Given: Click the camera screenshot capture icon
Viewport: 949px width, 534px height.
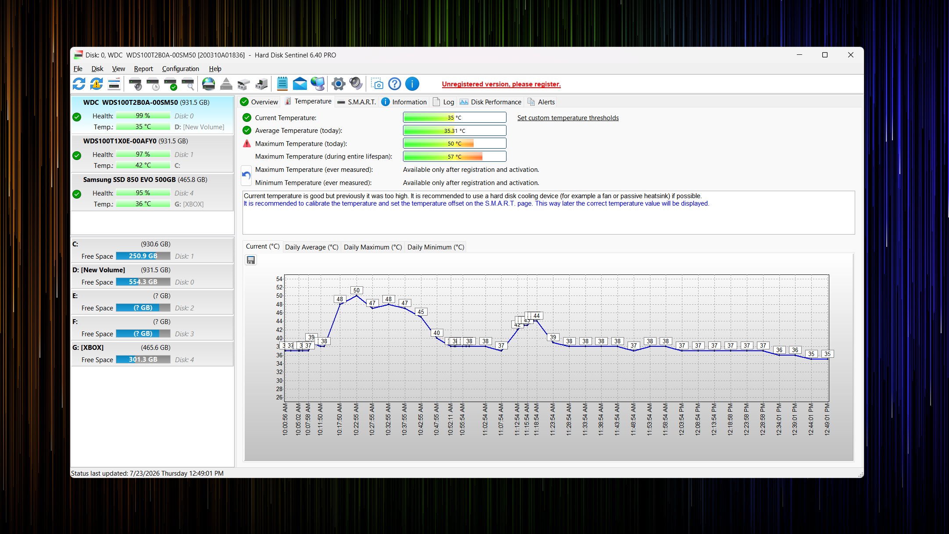Looking at the screenshot, I should (377, 84).
